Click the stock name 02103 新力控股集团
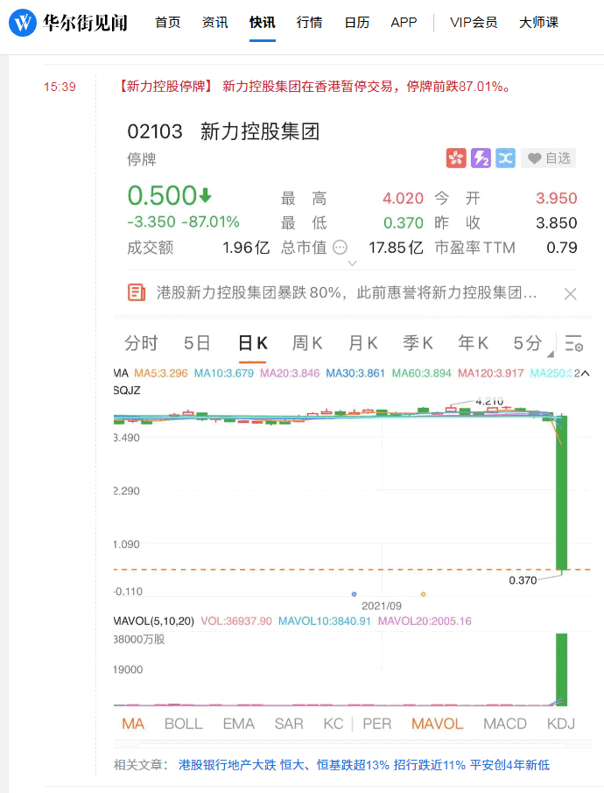Screen dimensions: 604x793 [223, 131]
